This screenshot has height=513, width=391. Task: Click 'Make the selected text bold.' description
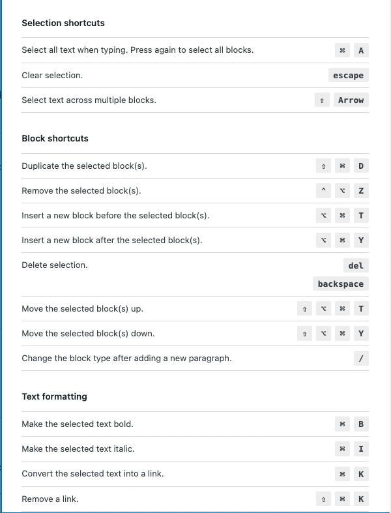(78, 424)
